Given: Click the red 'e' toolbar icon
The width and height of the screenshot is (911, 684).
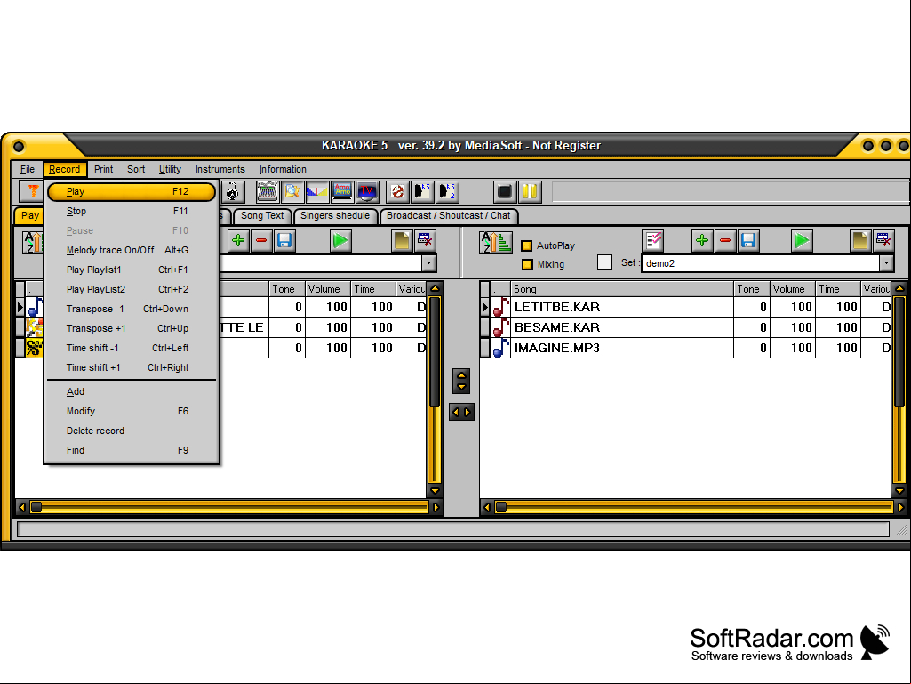Looking at the screenshot, I should (x=397, y=191).
